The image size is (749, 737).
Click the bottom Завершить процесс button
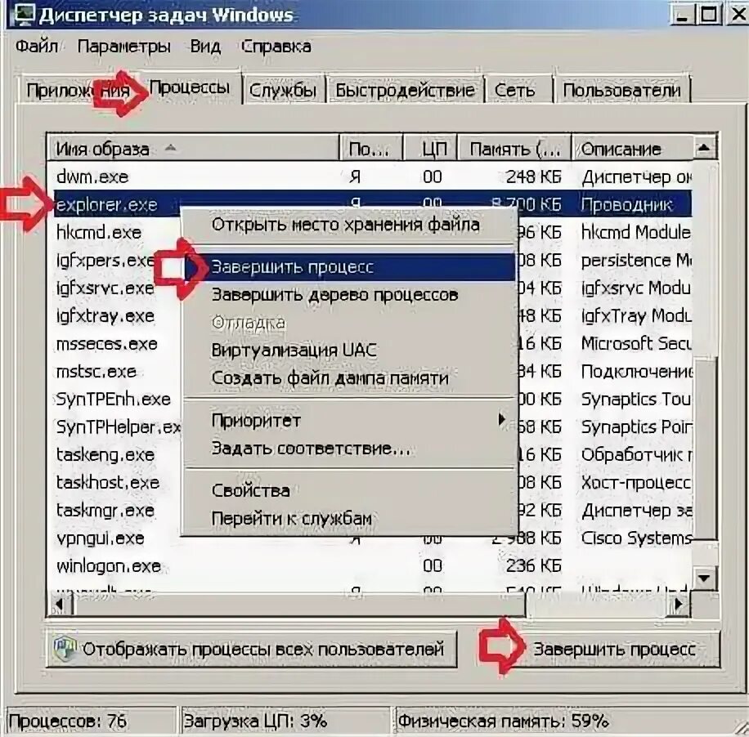614,649
